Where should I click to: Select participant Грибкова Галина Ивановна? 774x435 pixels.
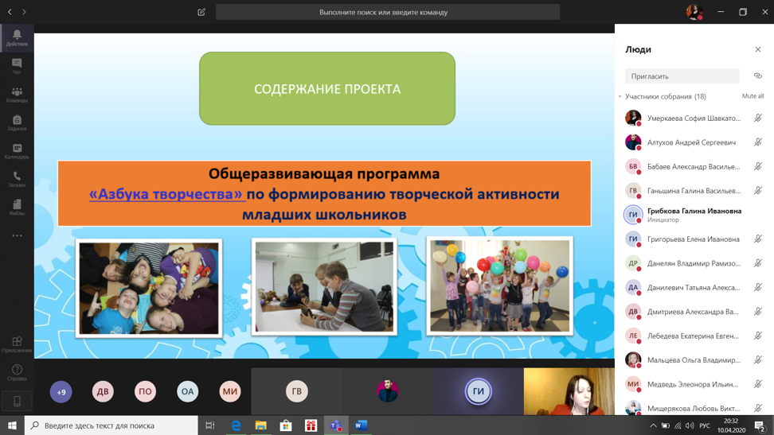tap(694, 215)
